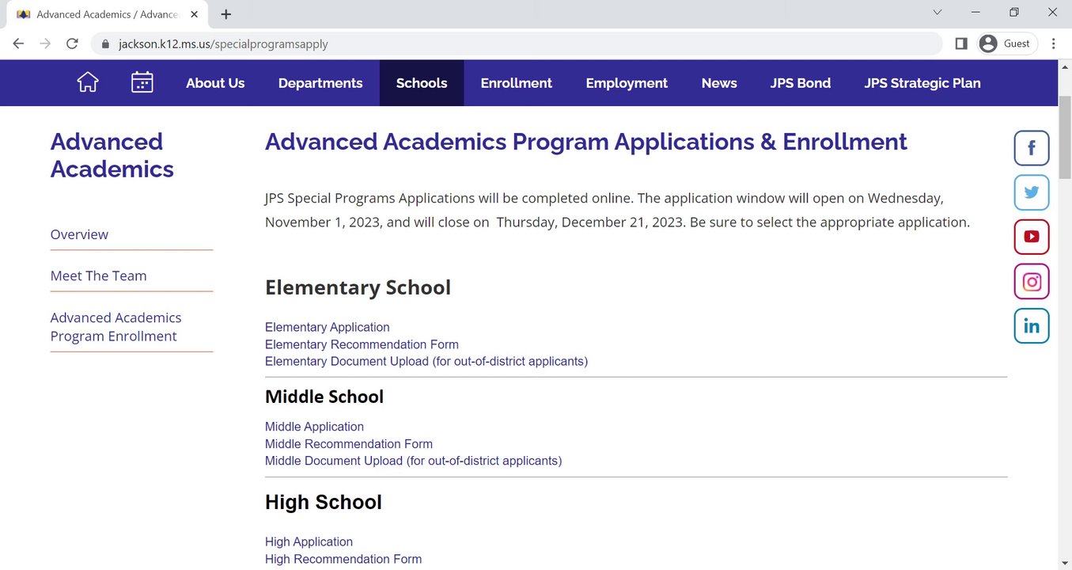The width and height of the screenshot is (1072, 570).
Task: Open the YouTube social icon
Action: pos(1032,237)
